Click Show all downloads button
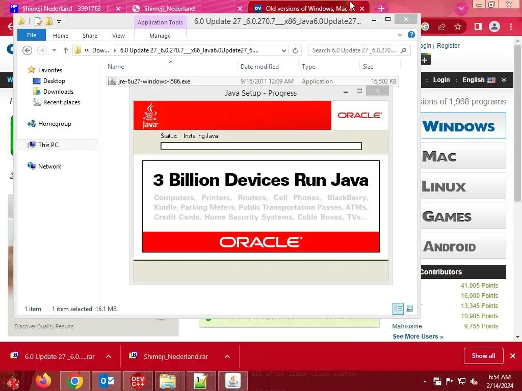Screen dimensions: 522x391 click(x=483, y=356)
